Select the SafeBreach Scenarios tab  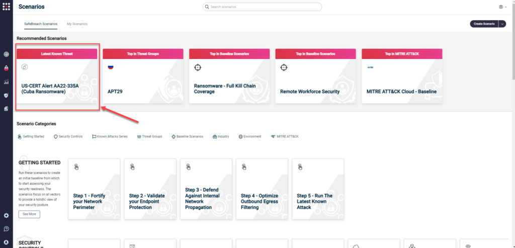click(41, 24)
